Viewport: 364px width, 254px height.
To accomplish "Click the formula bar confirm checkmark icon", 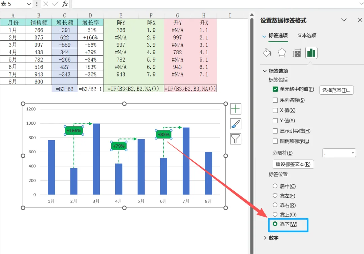I will (55, 4).
